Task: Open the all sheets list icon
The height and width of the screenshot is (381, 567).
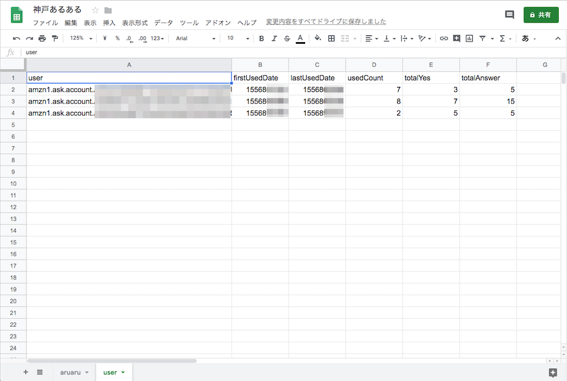Action: tap(40, 372)
